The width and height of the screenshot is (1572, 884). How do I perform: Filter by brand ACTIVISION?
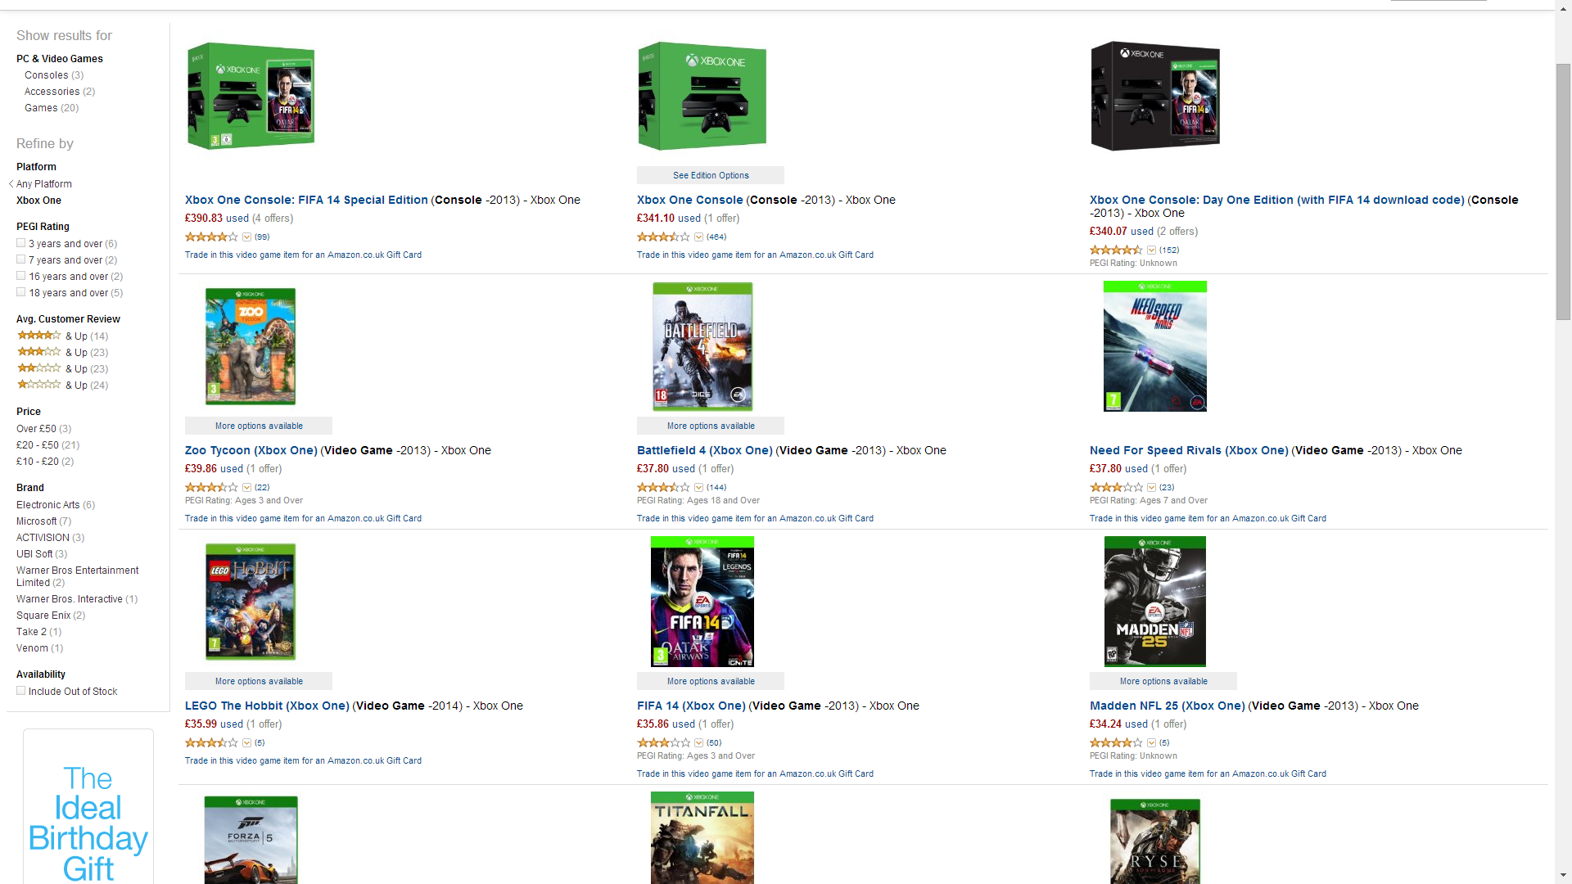(43, 538)
